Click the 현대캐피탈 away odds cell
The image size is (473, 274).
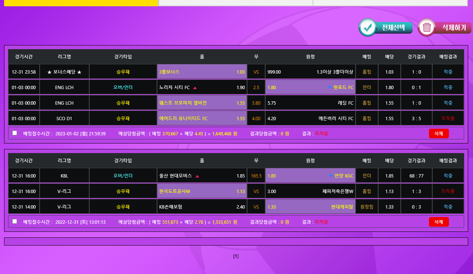pyautogui.click(x=310, y=207)
